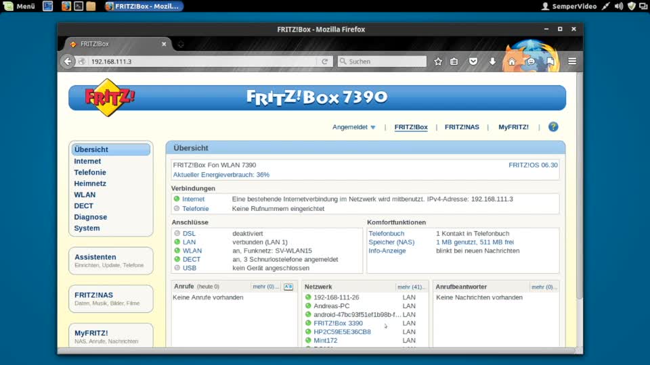This screenshot has height=365, width=650.
Task: Click the shield icon in the system tray
Action: 631,6
